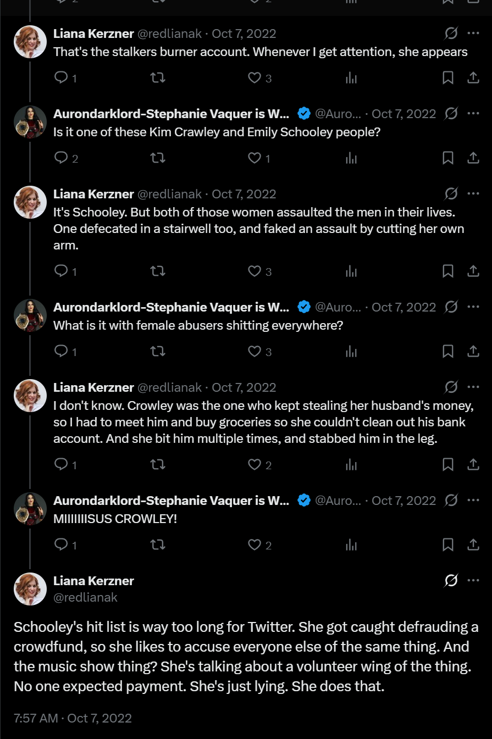Open the 7:57 AM · Oct 7, 2022 timestamp
Viewport: 492px width, 739px height.
coord(73,718)
